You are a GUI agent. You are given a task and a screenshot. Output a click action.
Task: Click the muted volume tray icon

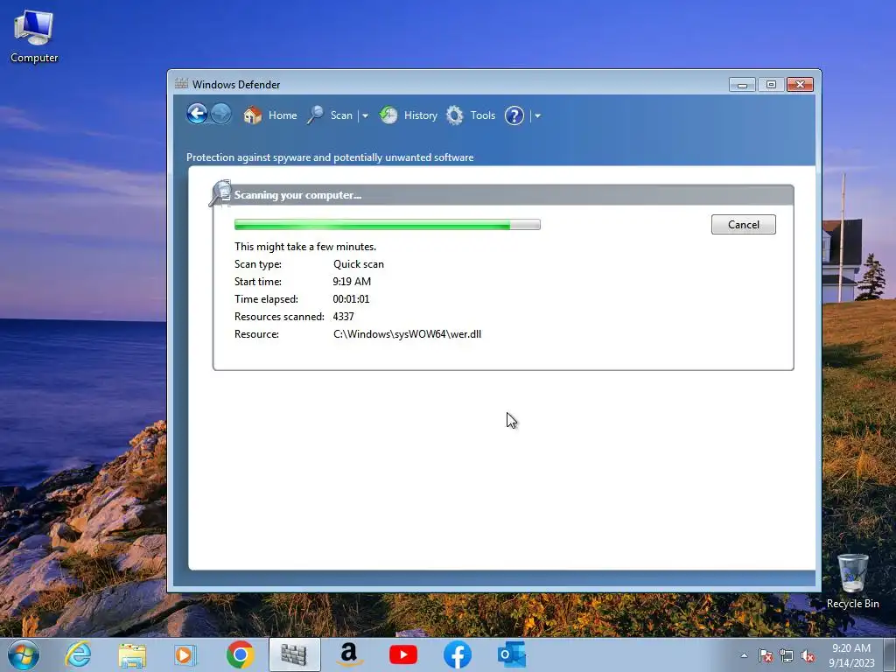click(x=808, y=655)
